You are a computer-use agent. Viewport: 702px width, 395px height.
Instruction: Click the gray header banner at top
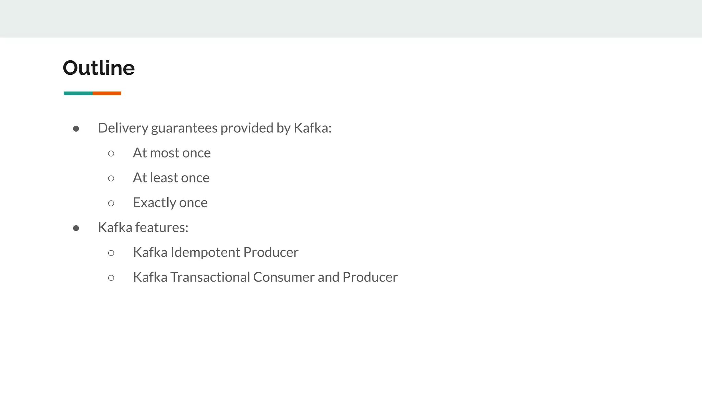(x=351, y=19)
